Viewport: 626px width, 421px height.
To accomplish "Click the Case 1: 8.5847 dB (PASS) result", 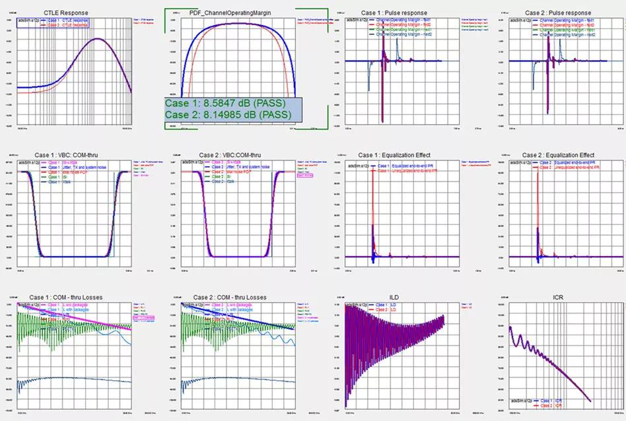I will [x=225, y=104].
